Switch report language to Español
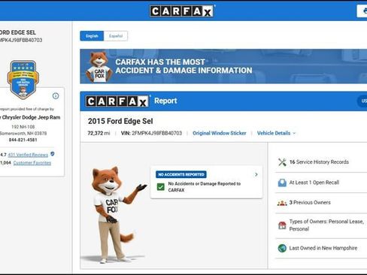Viewport: 367px width, 275px height. (x=116, y=36)
